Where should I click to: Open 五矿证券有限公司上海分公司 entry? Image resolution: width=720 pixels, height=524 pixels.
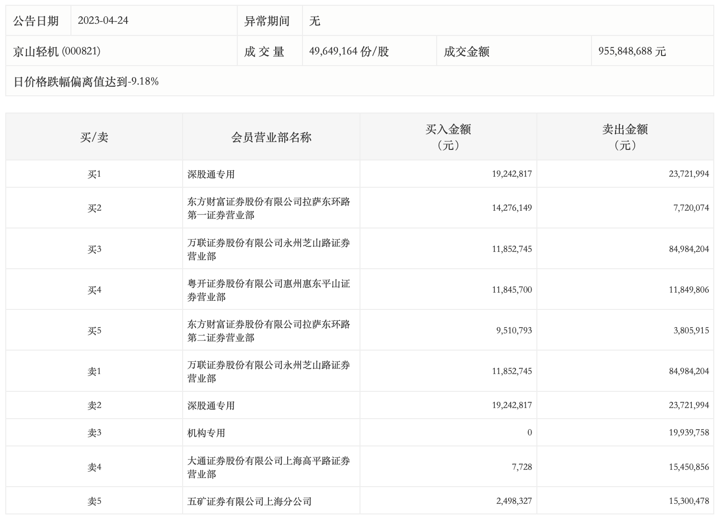(249, 501)
